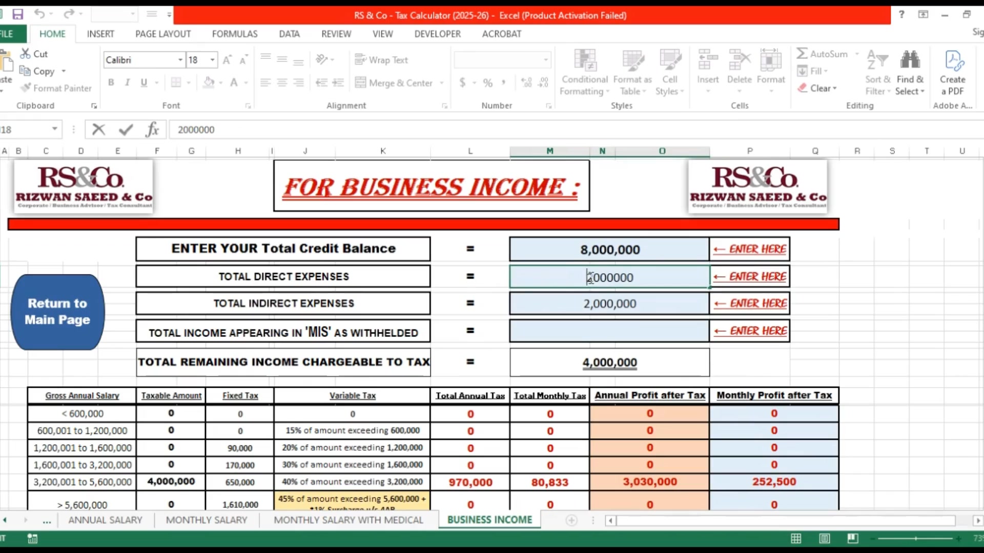Toggle Underline formatting
984x553 pixels.
click(x=144, y=82)
